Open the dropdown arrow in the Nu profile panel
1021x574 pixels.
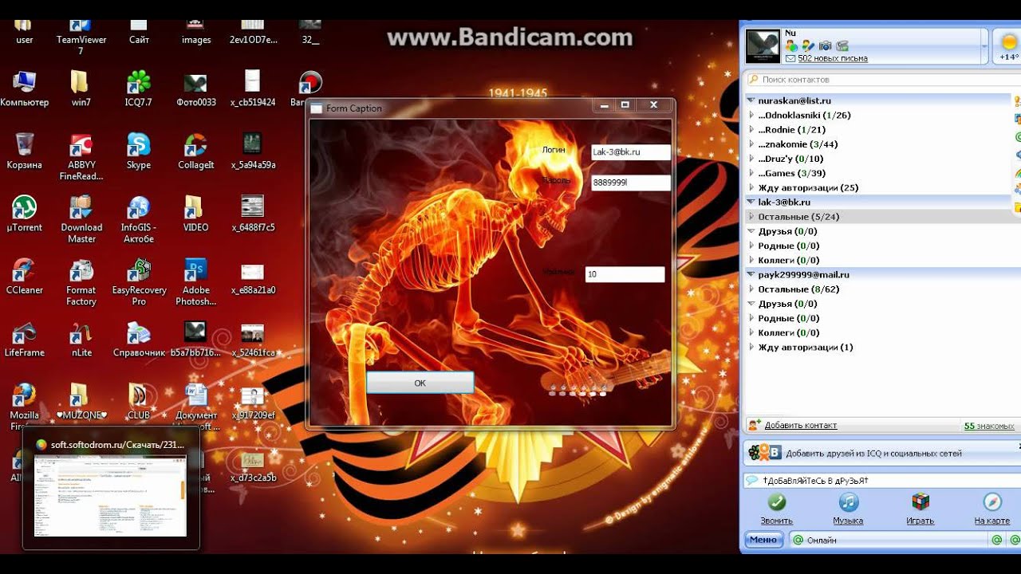tap(984, 47)
